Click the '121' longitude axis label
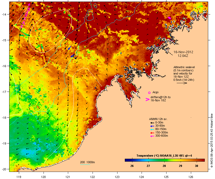 68,177
